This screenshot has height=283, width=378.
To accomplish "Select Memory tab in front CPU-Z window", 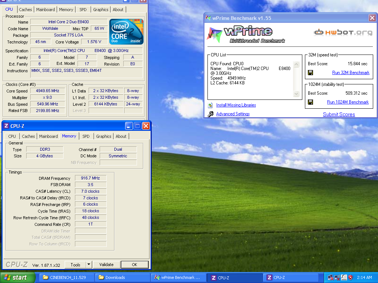I will pyautogui.click(x=69, y=136).
